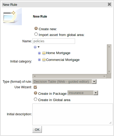
Task: Click the Home Mortgage category folder icon
Action: click(44, 53)
